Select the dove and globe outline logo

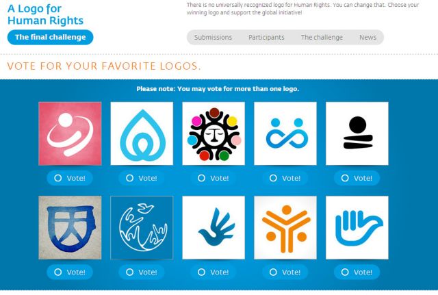coord(142,228)
